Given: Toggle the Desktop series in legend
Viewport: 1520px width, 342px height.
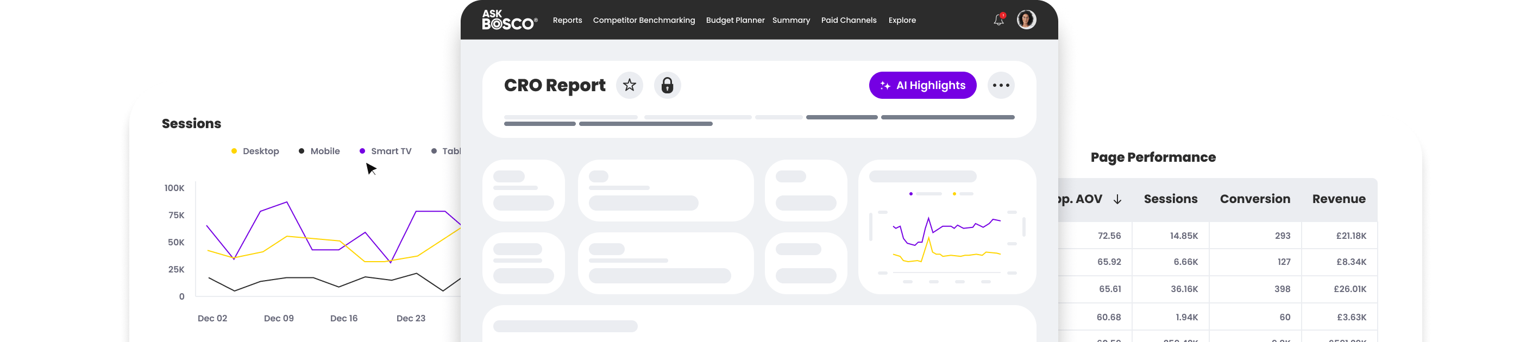Looking at the screenshot, I should coord(255,151).
